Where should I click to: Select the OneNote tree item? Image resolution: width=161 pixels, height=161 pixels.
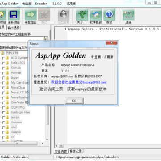19,102
